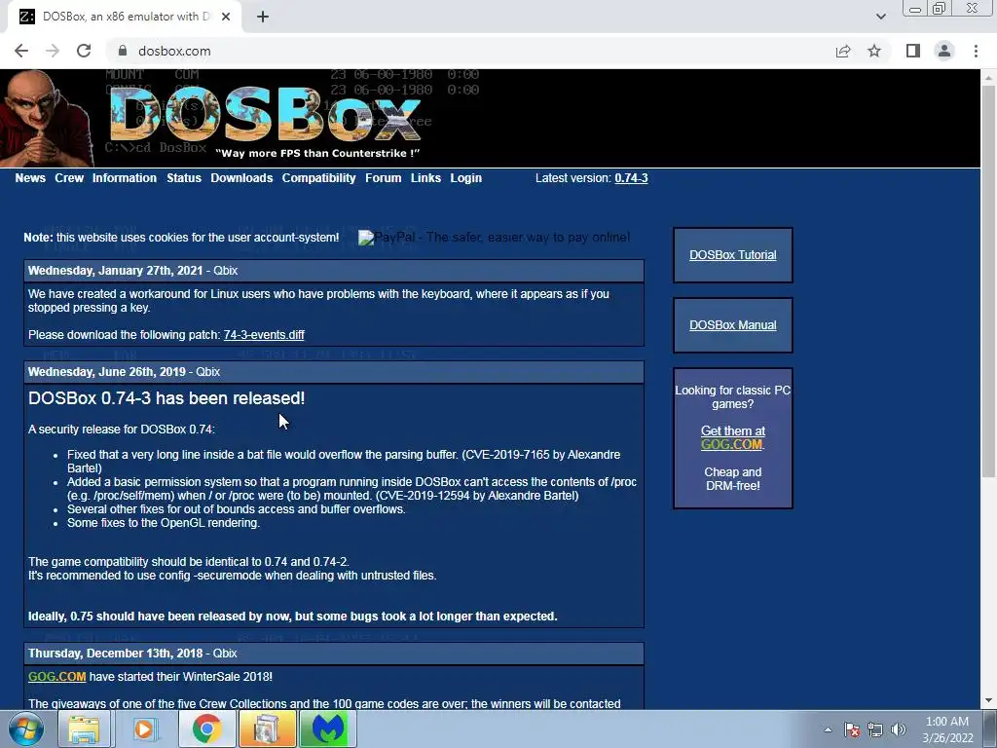Open the Chrome profile avatar
This screenshot has height=748, width=997.
[944, 51]
